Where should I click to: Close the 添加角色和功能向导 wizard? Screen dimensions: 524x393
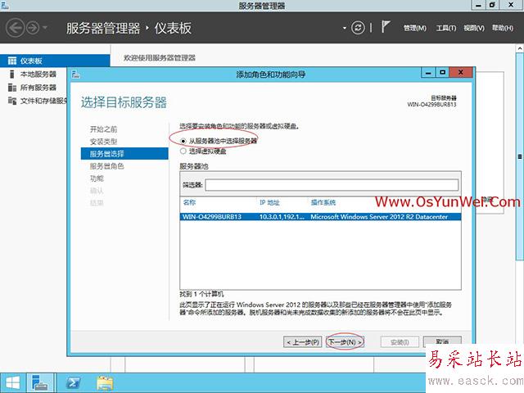click(x=461, y=72)
